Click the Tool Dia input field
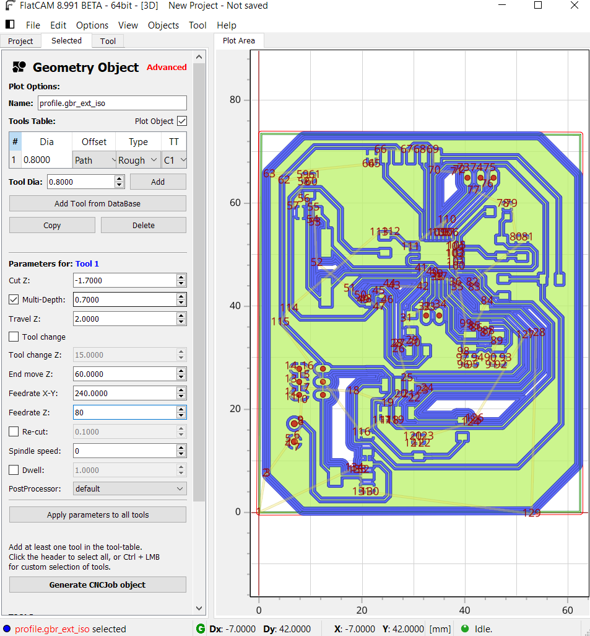 pyautogui.click(x=82, y=182)
